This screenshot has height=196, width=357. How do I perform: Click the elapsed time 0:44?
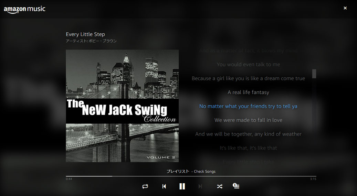(69, 179)
